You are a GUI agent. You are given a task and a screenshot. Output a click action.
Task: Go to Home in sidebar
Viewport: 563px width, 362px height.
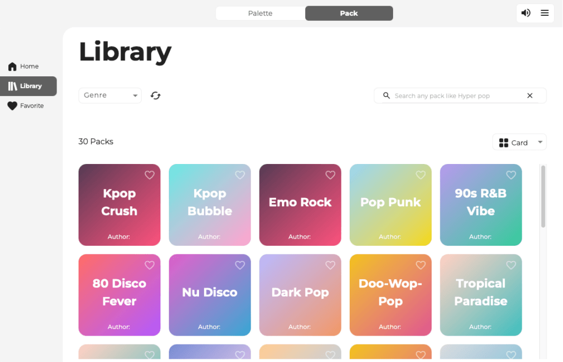click(29, 66)
